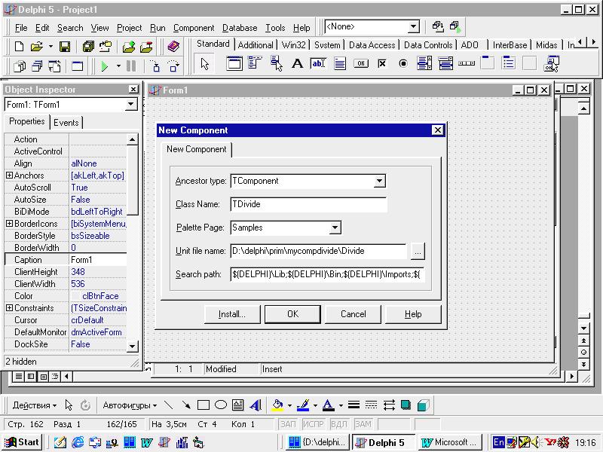Open the Component menu
This screenshot has height=452, width=603.
194,28
